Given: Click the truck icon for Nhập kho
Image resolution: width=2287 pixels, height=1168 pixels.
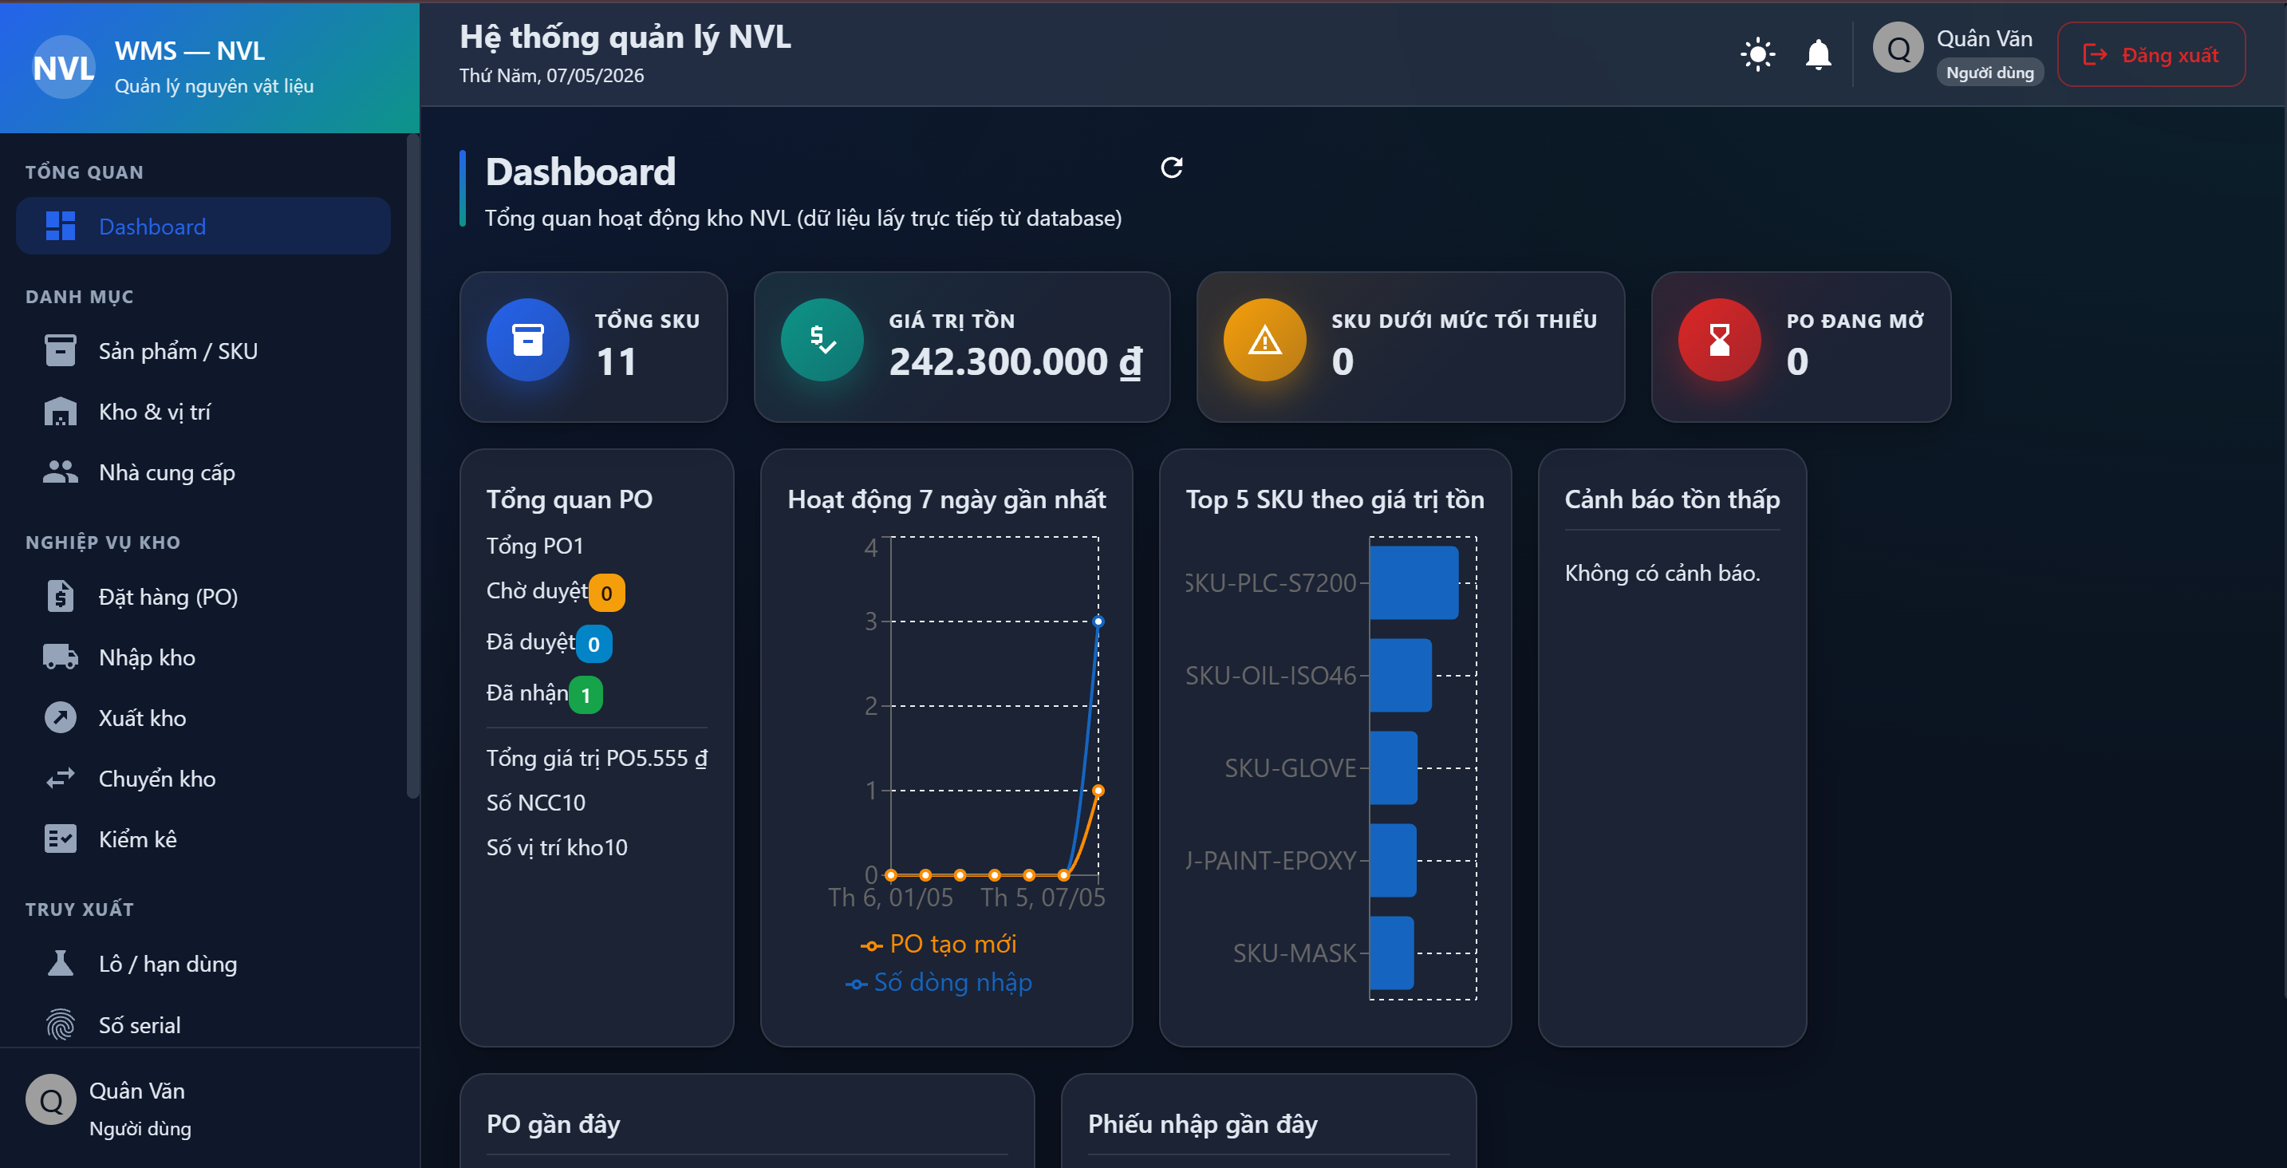Looking at the screenshot, I should [x=61, y=657].
